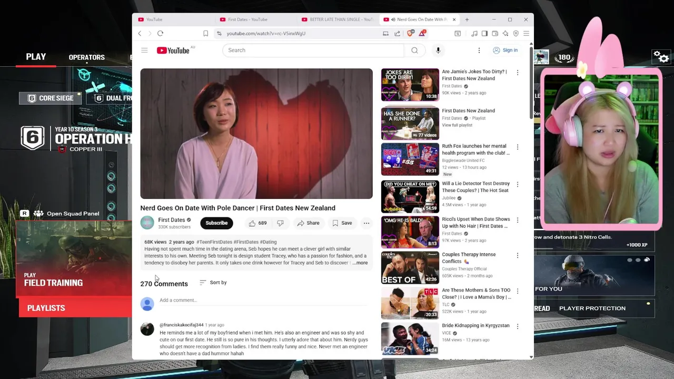Click the share page icon in address bar
674x379 pixels.
[x=397, y=33]
